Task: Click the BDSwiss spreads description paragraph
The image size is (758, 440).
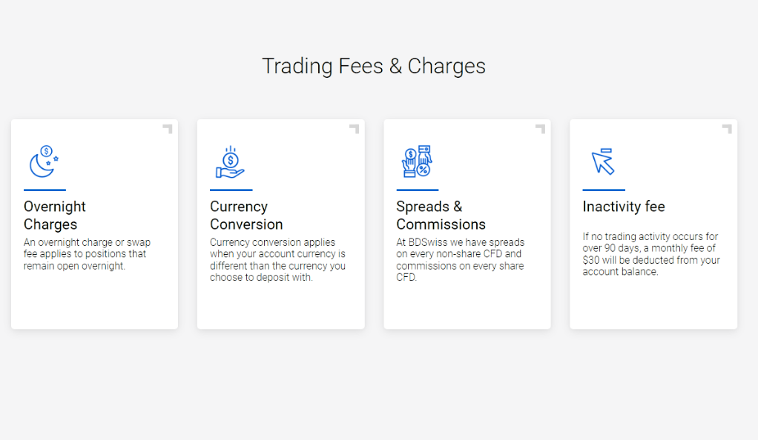Action: pos(460,260)
